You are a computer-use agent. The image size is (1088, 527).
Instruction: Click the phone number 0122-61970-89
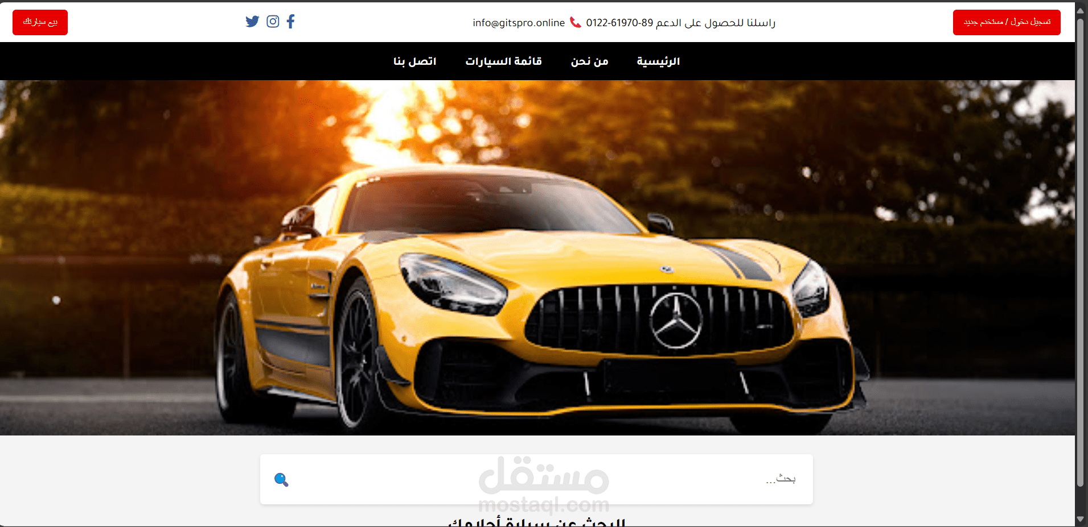click(x=619, y=23)
